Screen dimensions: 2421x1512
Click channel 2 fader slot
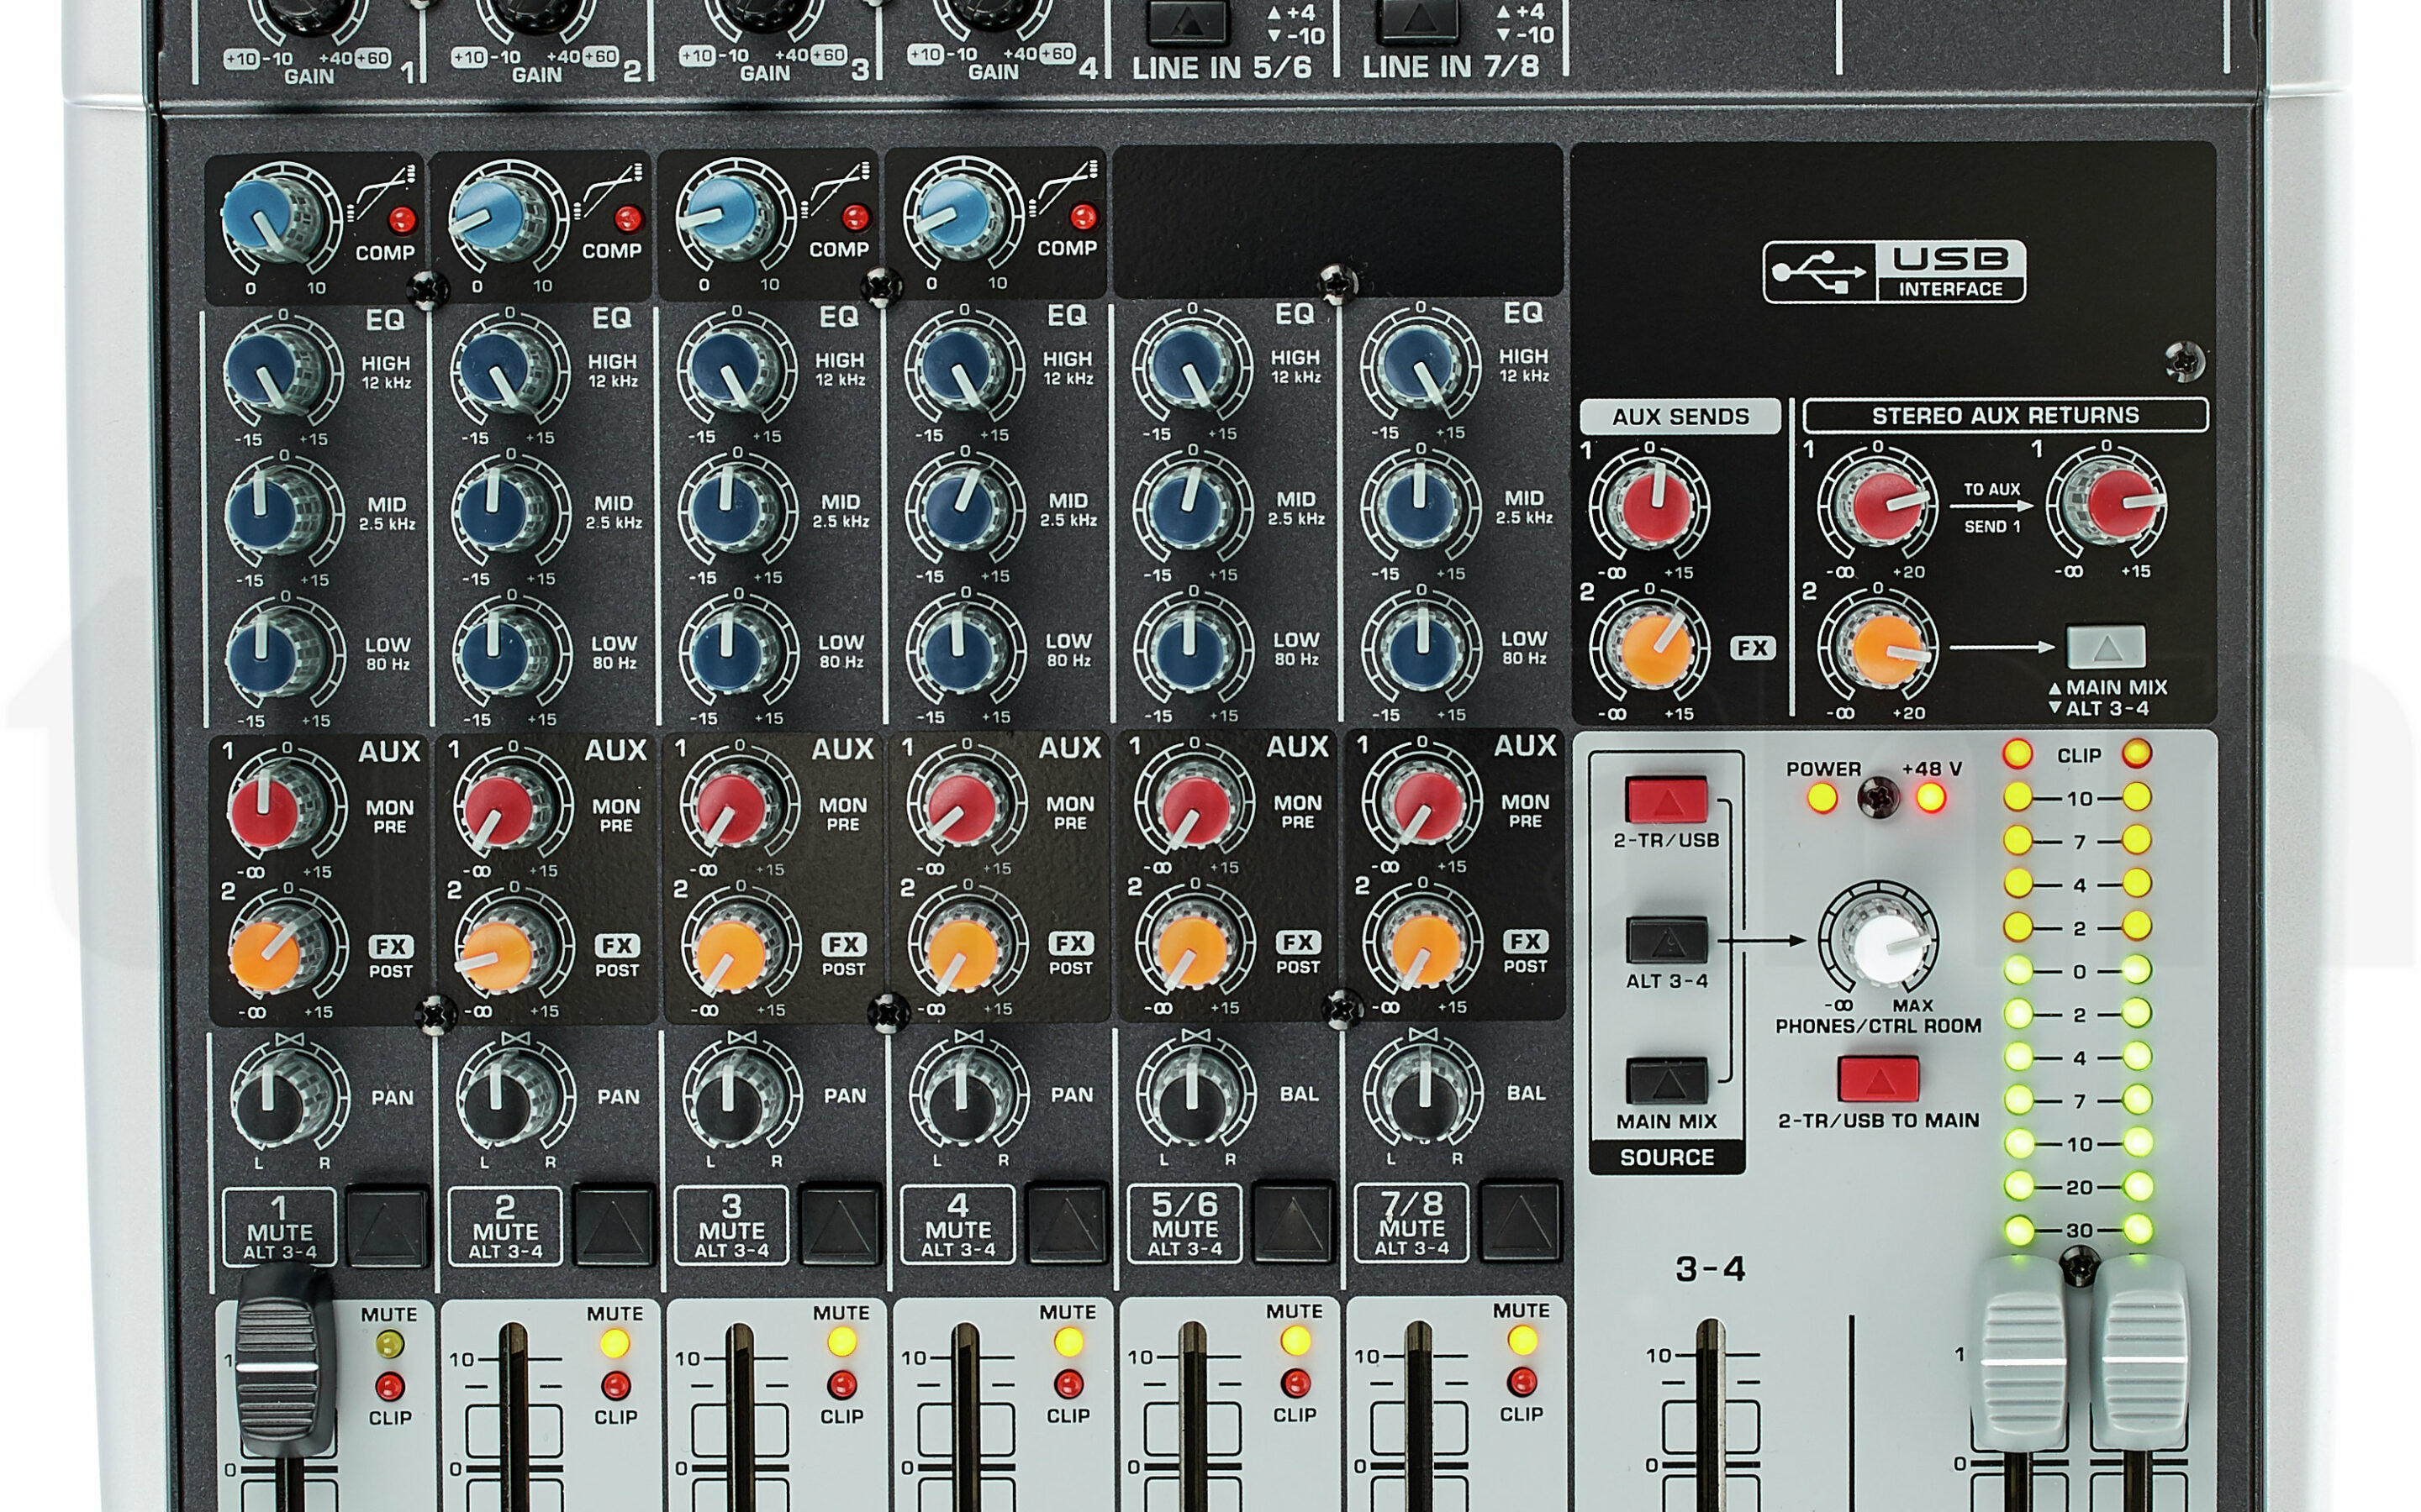click(x=514, y=1417)
